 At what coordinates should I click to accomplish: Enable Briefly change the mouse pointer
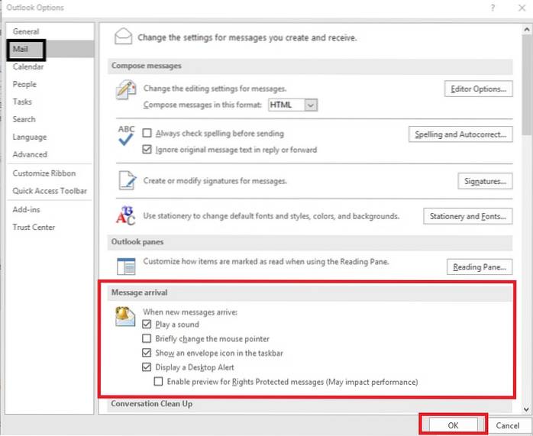(x=147, y=339)
